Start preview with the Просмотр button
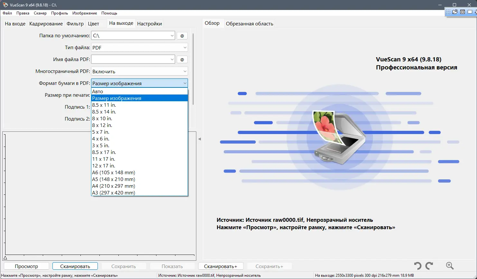The height and width of the screenshot is (279, 477). point(26,266)
